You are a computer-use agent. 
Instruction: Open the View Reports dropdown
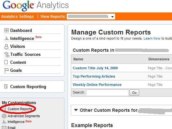pyautogui.click(x=91, y=17)
